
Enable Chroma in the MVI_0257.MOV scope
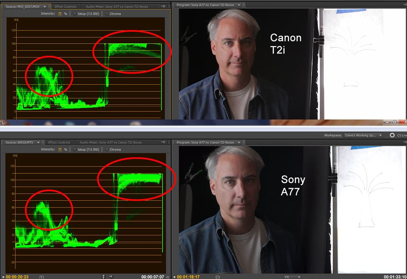[107, 14]
